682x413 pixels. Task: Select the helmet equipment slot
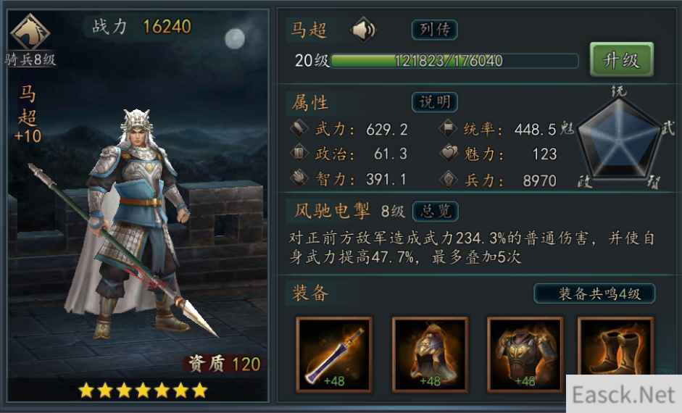click(x=430, y=355)
